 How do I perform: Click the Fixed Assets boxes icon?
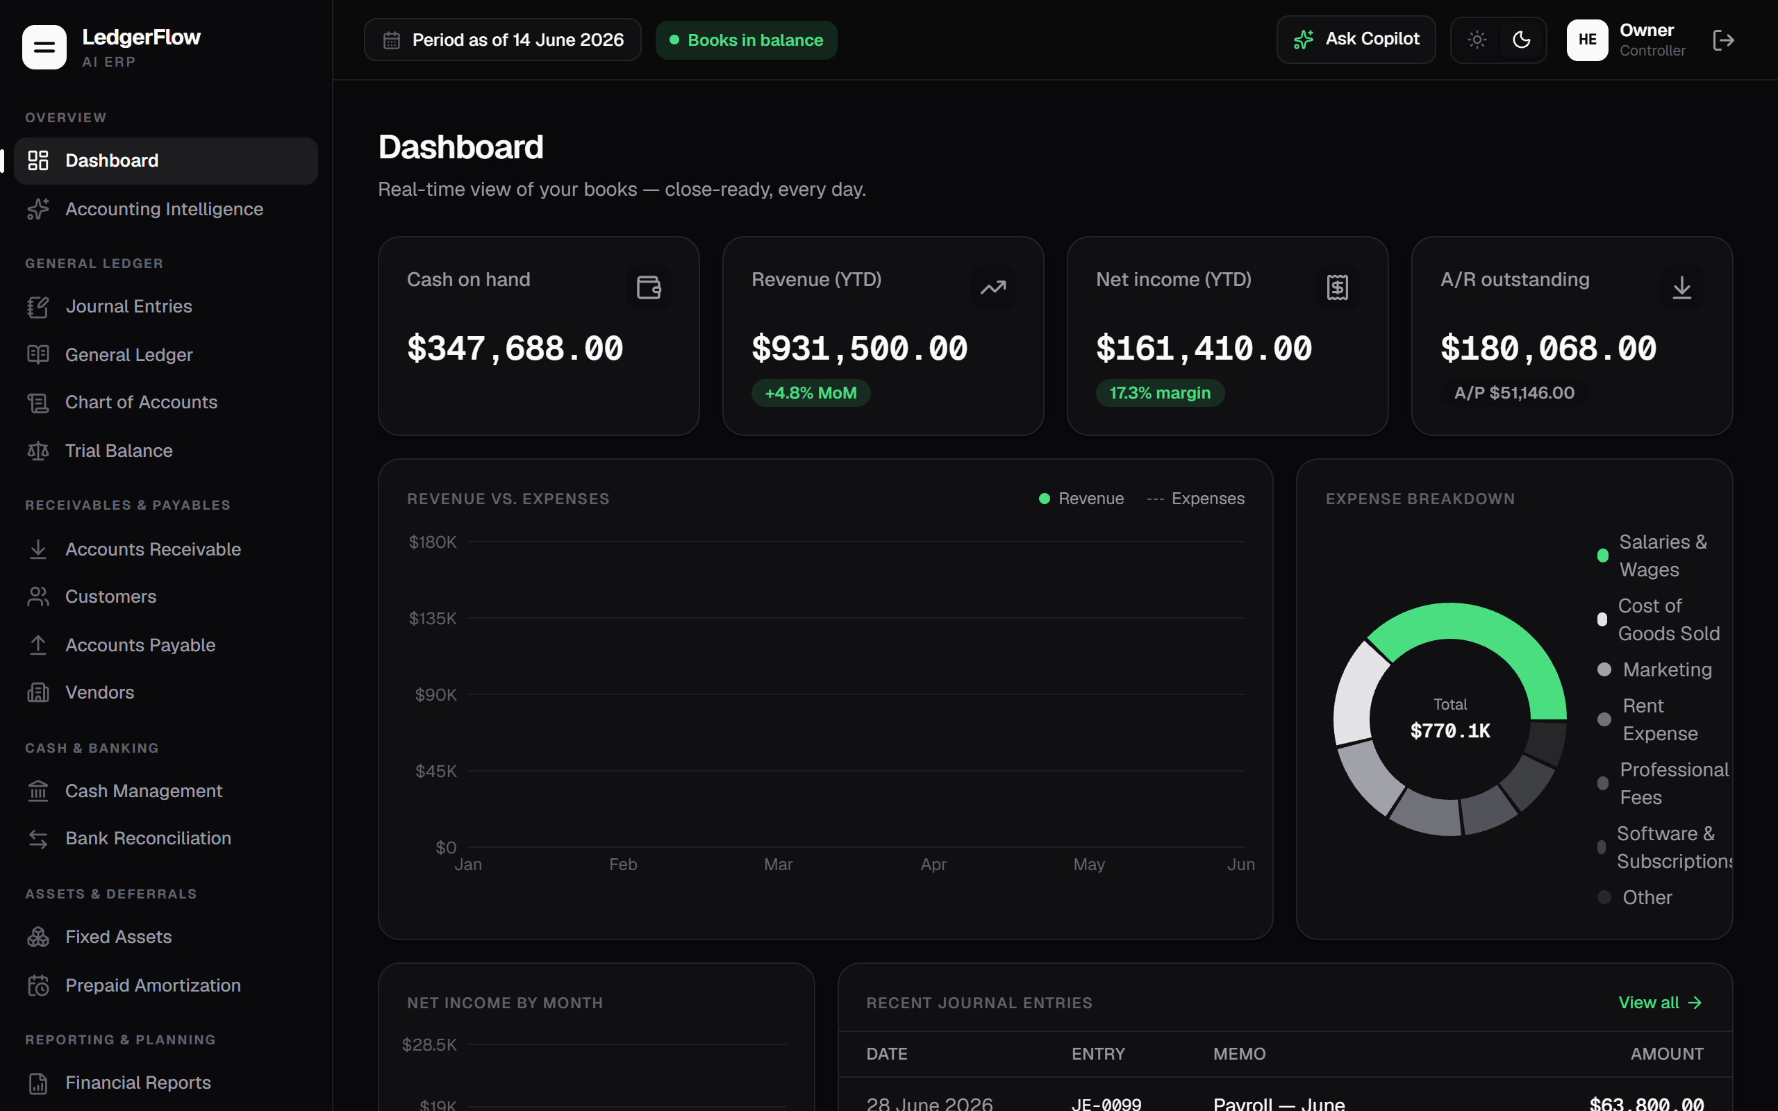38,937
